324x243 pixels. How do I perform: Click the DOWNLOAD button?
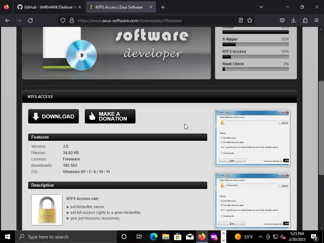pyautogui.click(x=53, y=116)
